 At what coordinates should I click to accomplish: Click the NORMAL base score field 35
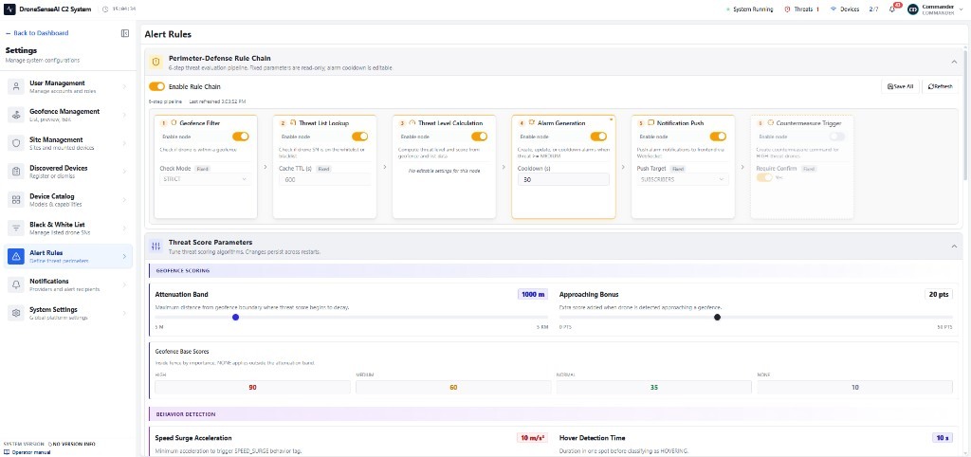[654, 387]
